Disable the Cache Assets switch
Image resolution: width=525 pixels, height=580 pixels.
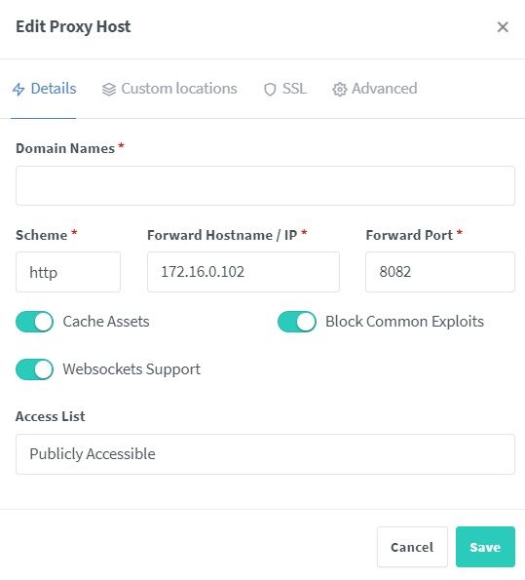coord(34,322)
